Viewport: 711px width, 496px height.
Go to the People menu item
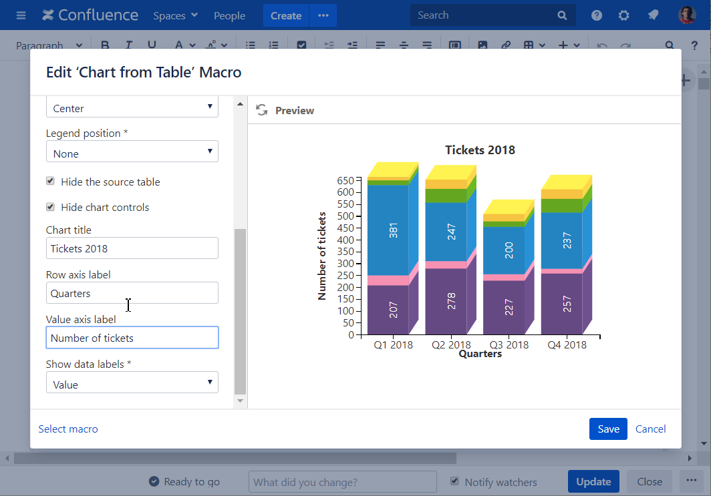[229, 15]
